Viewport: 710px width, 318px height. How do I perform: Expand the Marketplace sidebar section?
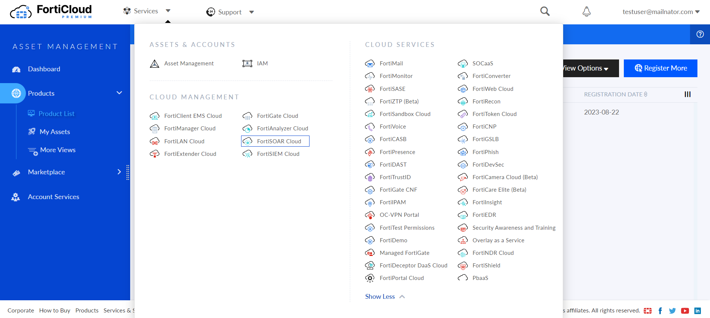(119, 172)
